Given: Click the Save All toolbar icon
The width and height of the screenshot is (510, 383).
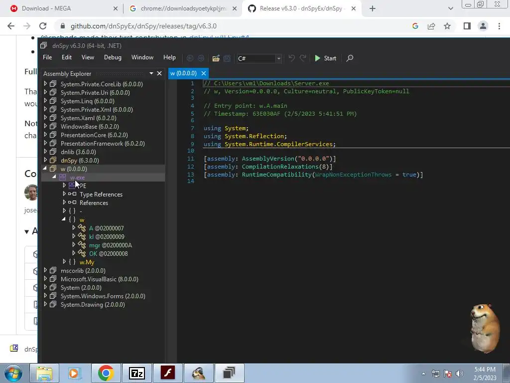Looking at the screenshot, I should point(227,58).
